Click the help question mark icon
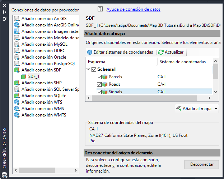 tap(100, 9)
